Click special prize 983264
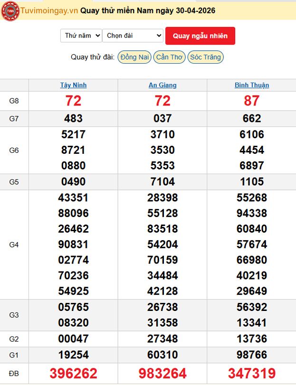 click(x=162, y=374)
